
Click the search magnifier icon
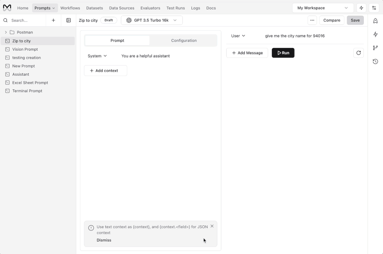click(x=5, y=20)
